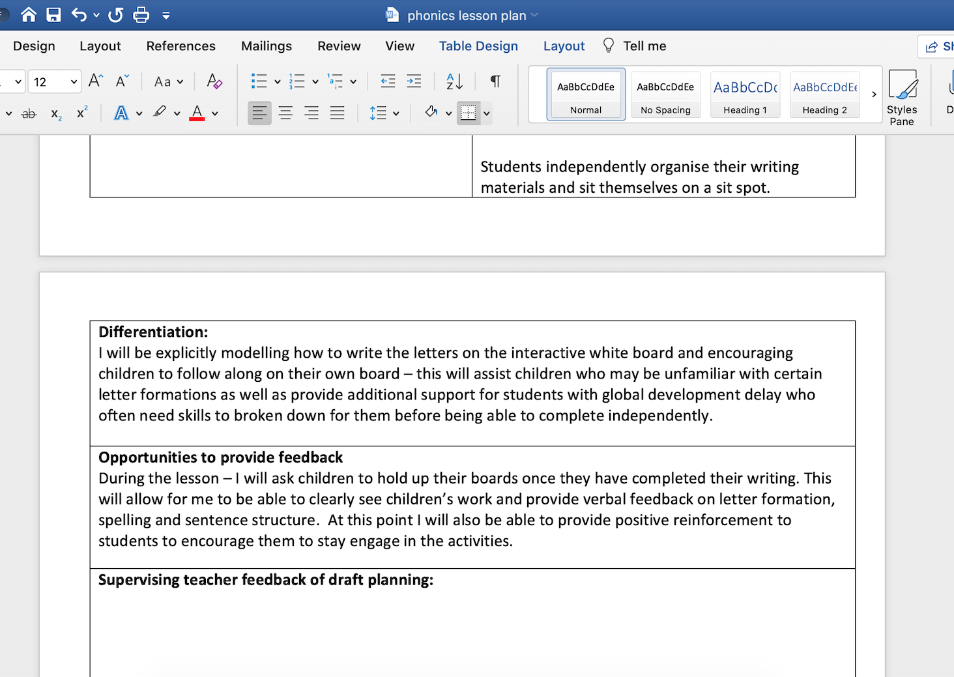
Task: Increase font size with the larger A icon
Action: tap(96, 81)
